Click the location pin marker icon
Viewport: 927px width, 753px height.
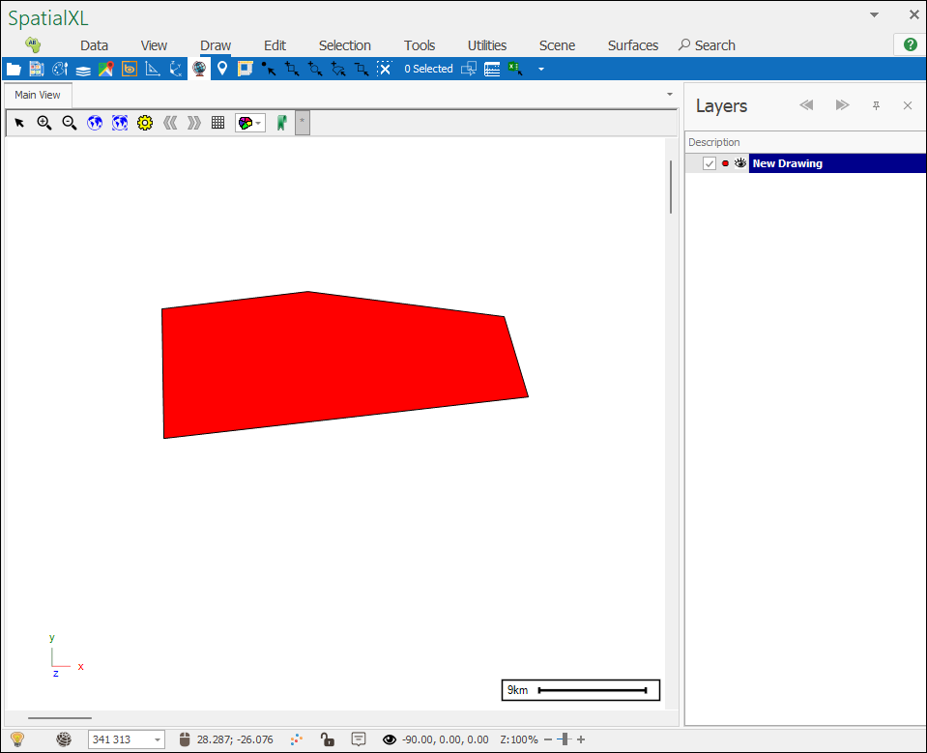(222, 69)
